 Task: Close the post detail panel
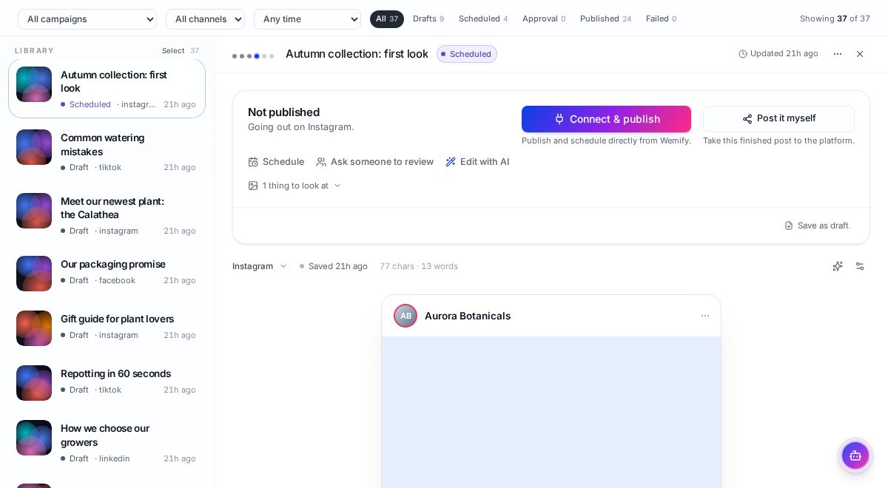(860, 54)
